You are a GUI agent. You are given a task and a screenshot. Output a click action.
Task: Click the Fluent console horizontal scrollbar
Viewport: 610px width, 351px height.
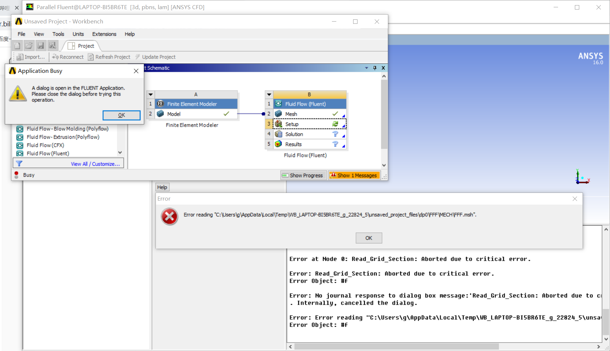point(397,347)
